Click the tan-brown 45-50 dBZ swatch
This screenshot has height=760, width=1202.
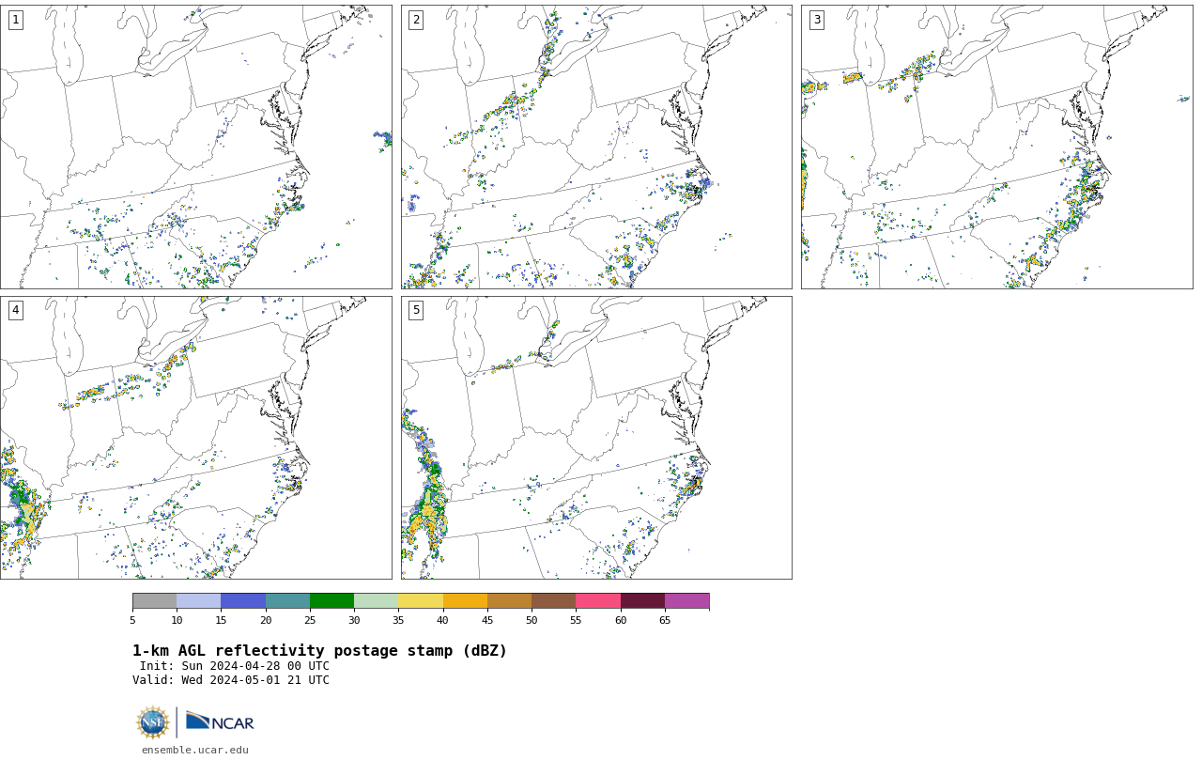(x=509, y=601)
